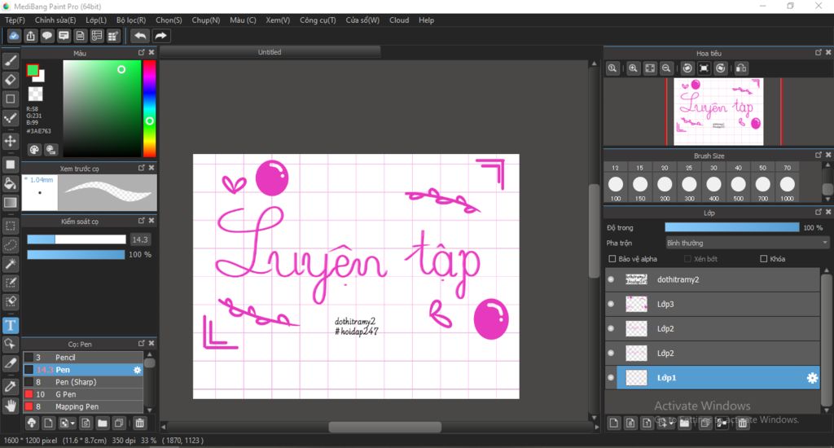The image size is (834, 448).
Task: Toggle the Xén bớt clipping checkbox
Action: 687,258
